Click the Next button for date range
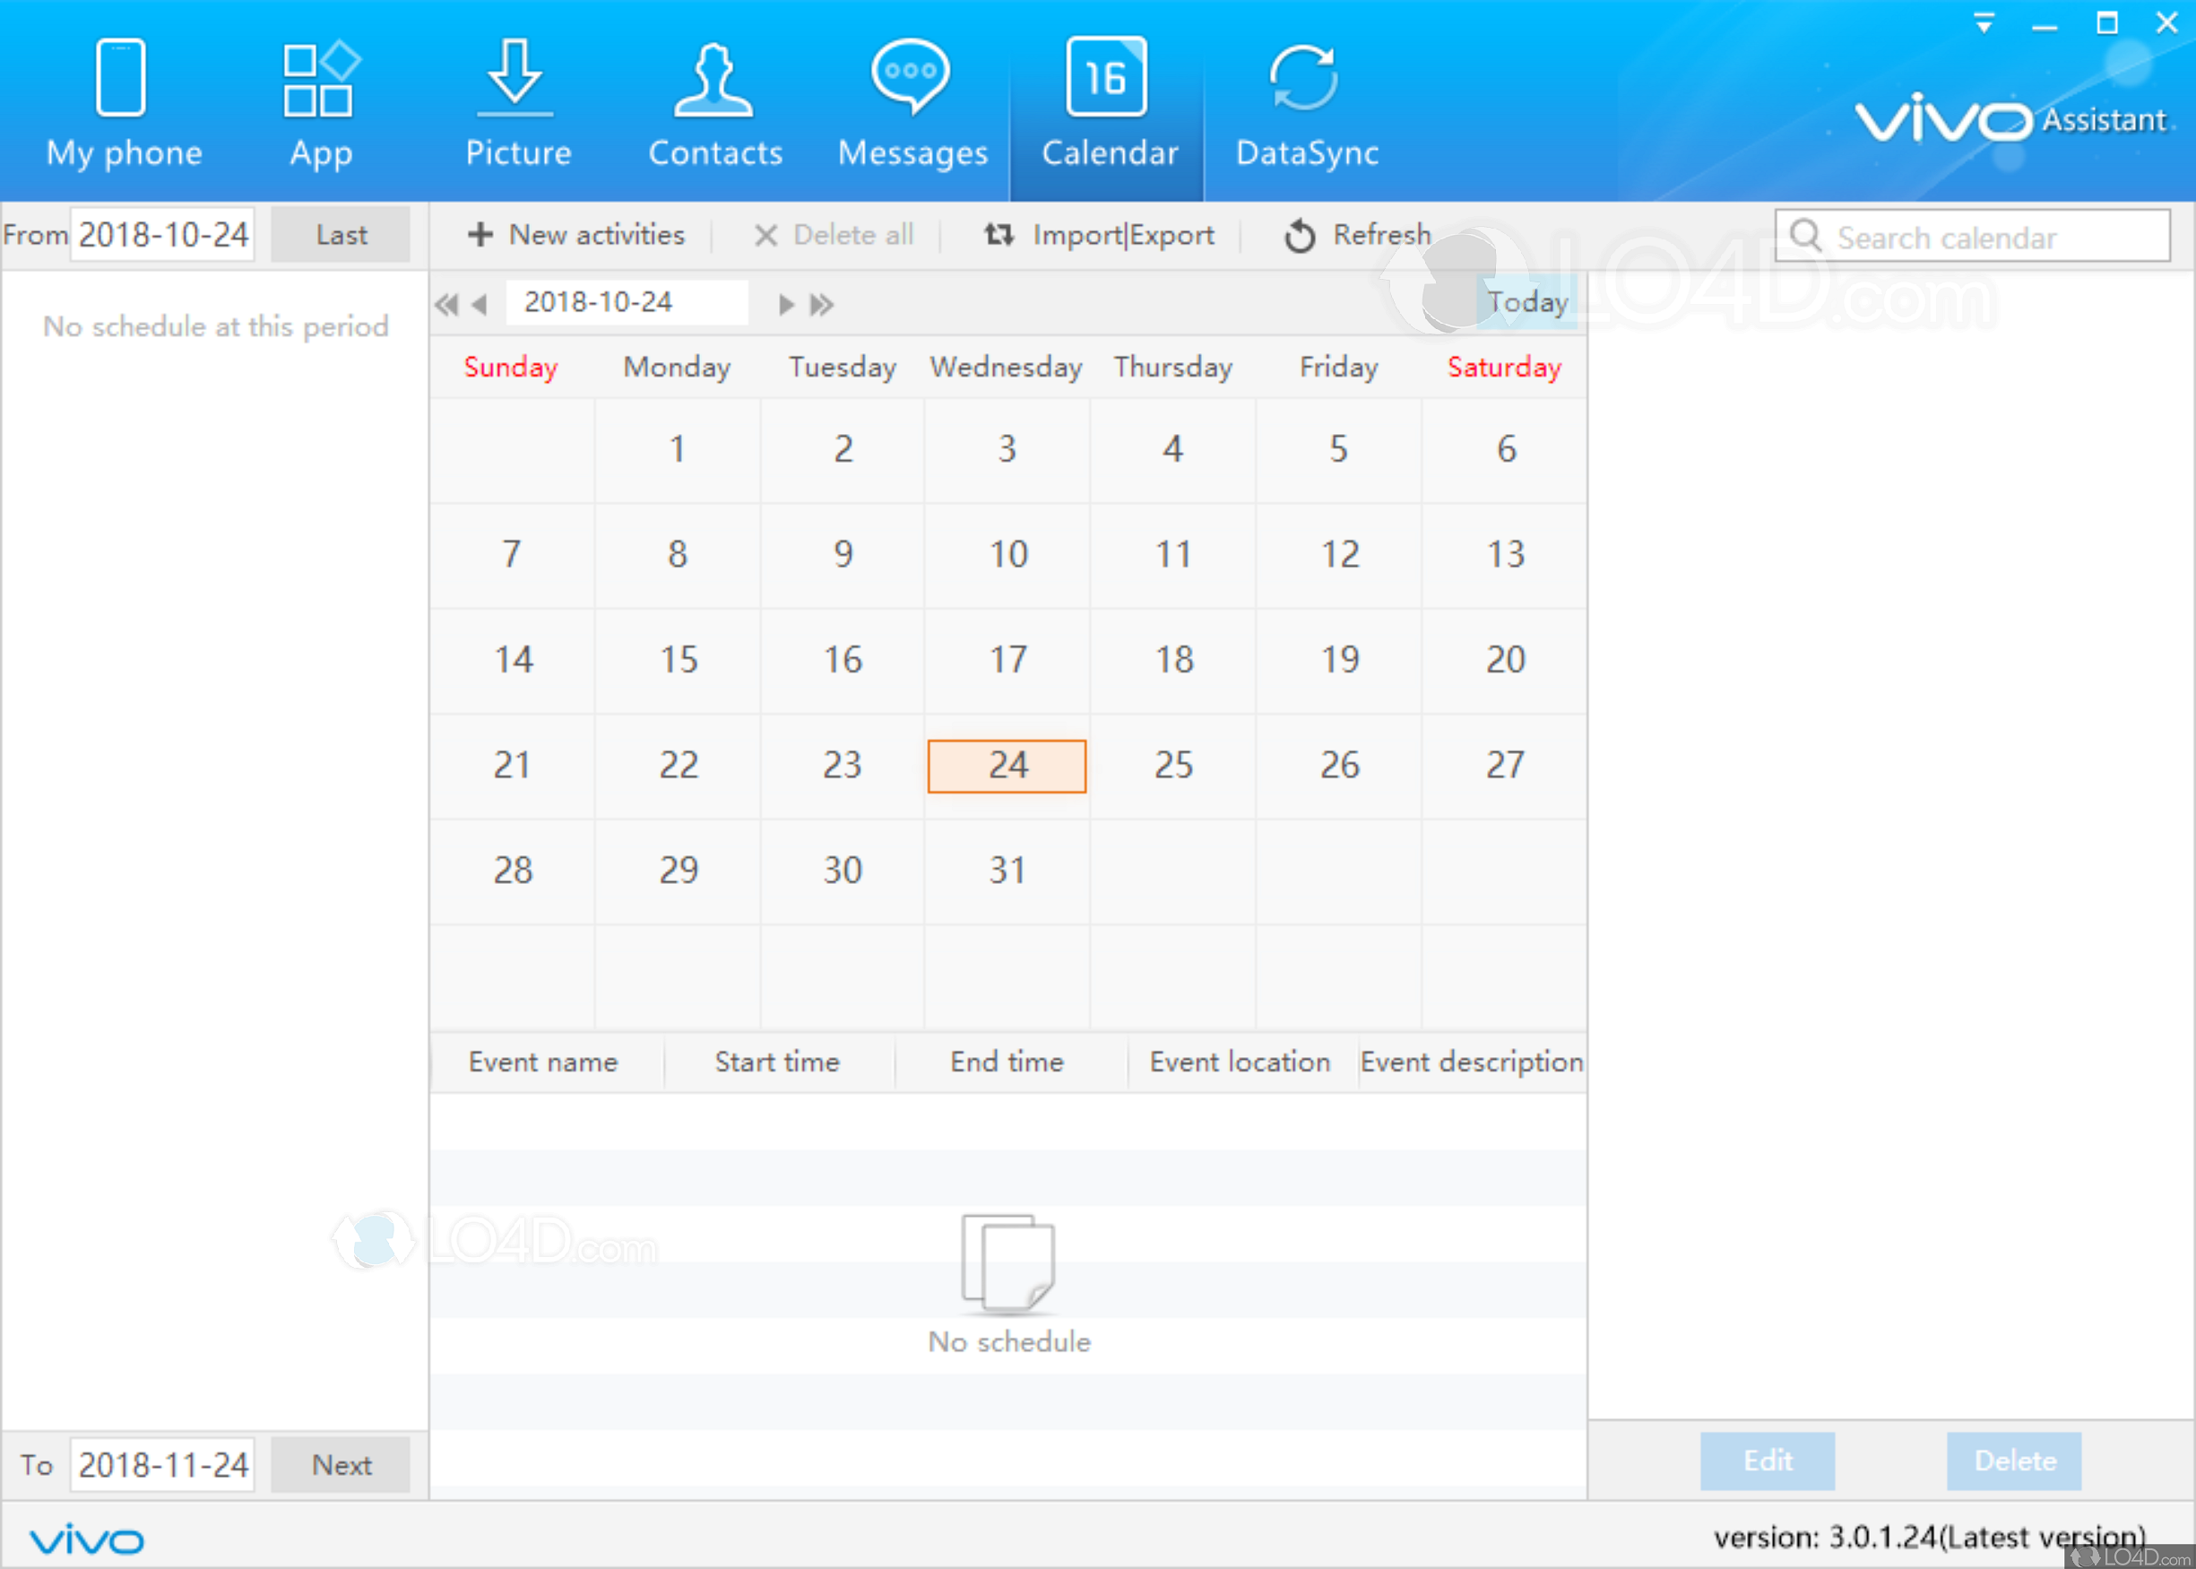Viewport: 2196px width, 1569px height. point(340,1464)
